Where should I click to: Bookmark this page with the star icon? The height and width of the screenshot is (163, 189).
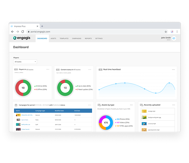166,31
